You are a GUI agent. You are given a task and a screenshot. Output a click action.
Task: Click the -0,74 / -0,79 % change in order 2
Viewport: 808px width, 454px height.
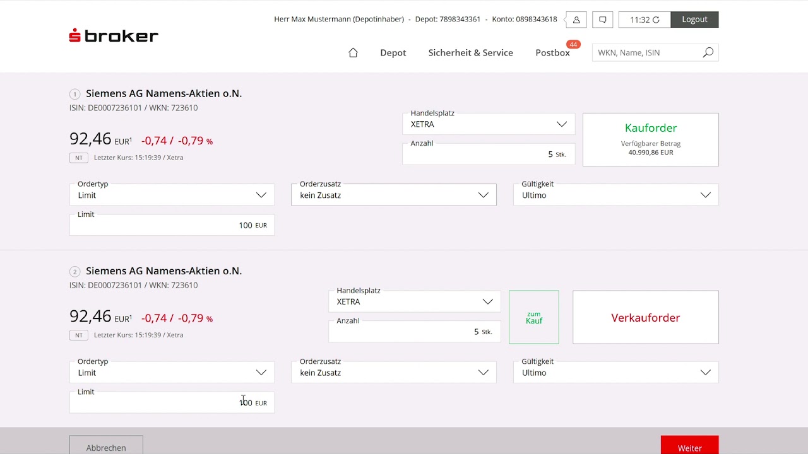pyautogui.click(x=177, y=318)
